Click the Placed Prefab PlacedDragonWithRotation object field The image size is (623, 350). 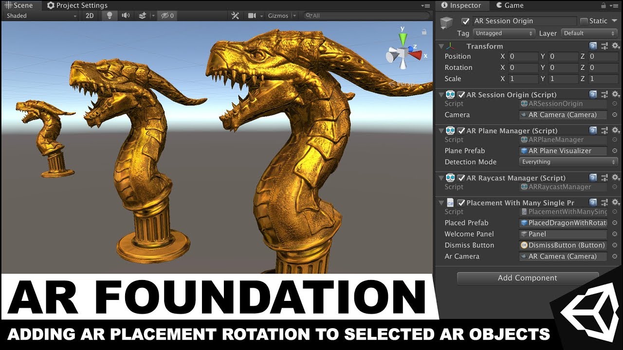[x=563, y=223]
